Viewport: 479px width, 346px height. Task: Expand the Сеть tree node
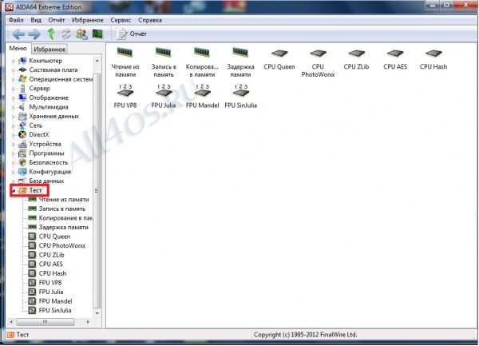pos(14,125)
